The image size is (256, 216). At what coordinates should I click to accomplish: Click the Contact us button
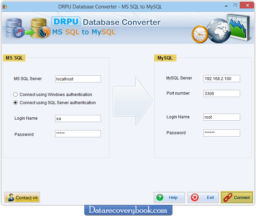tap(22, 197)
